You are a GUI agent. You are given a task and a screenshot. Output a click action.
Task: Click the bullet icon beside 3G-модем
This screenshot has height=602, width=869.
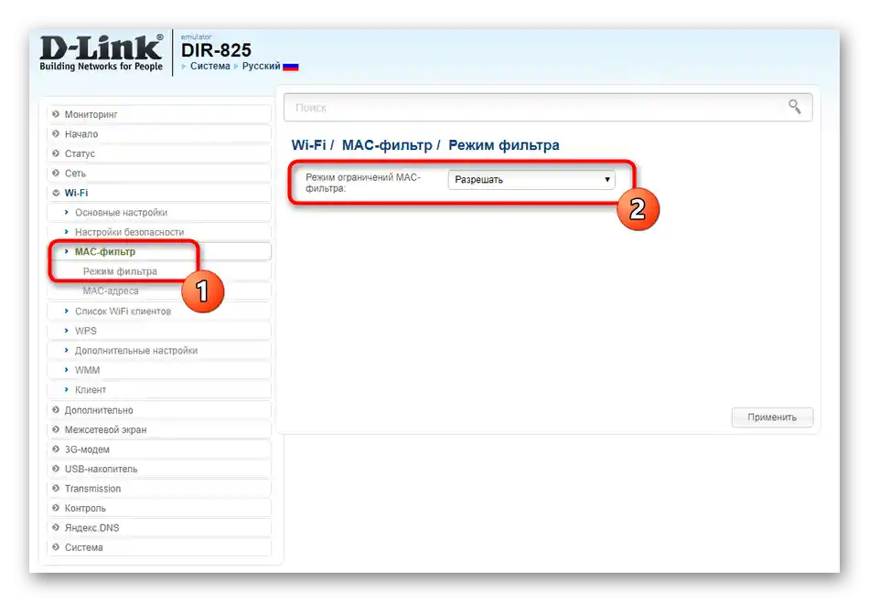click(56, 449)
